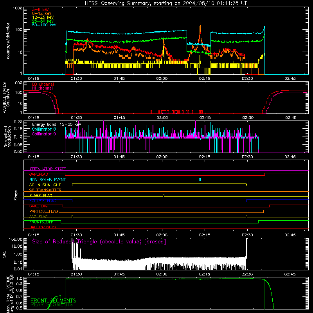313x313 pixels.
Task: Click the Normalized modulation axis label
Action: tap(7, 137)
